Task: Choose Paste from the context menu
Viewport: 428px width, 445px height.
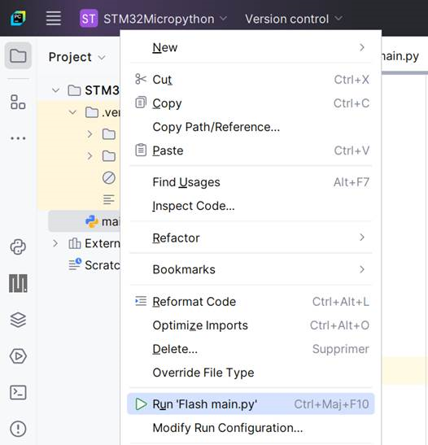Action: [x=251, y=151]
